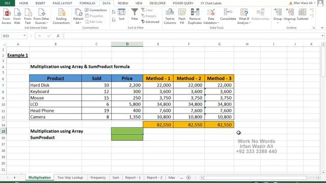Click the Select All corner button

point(4,44)
